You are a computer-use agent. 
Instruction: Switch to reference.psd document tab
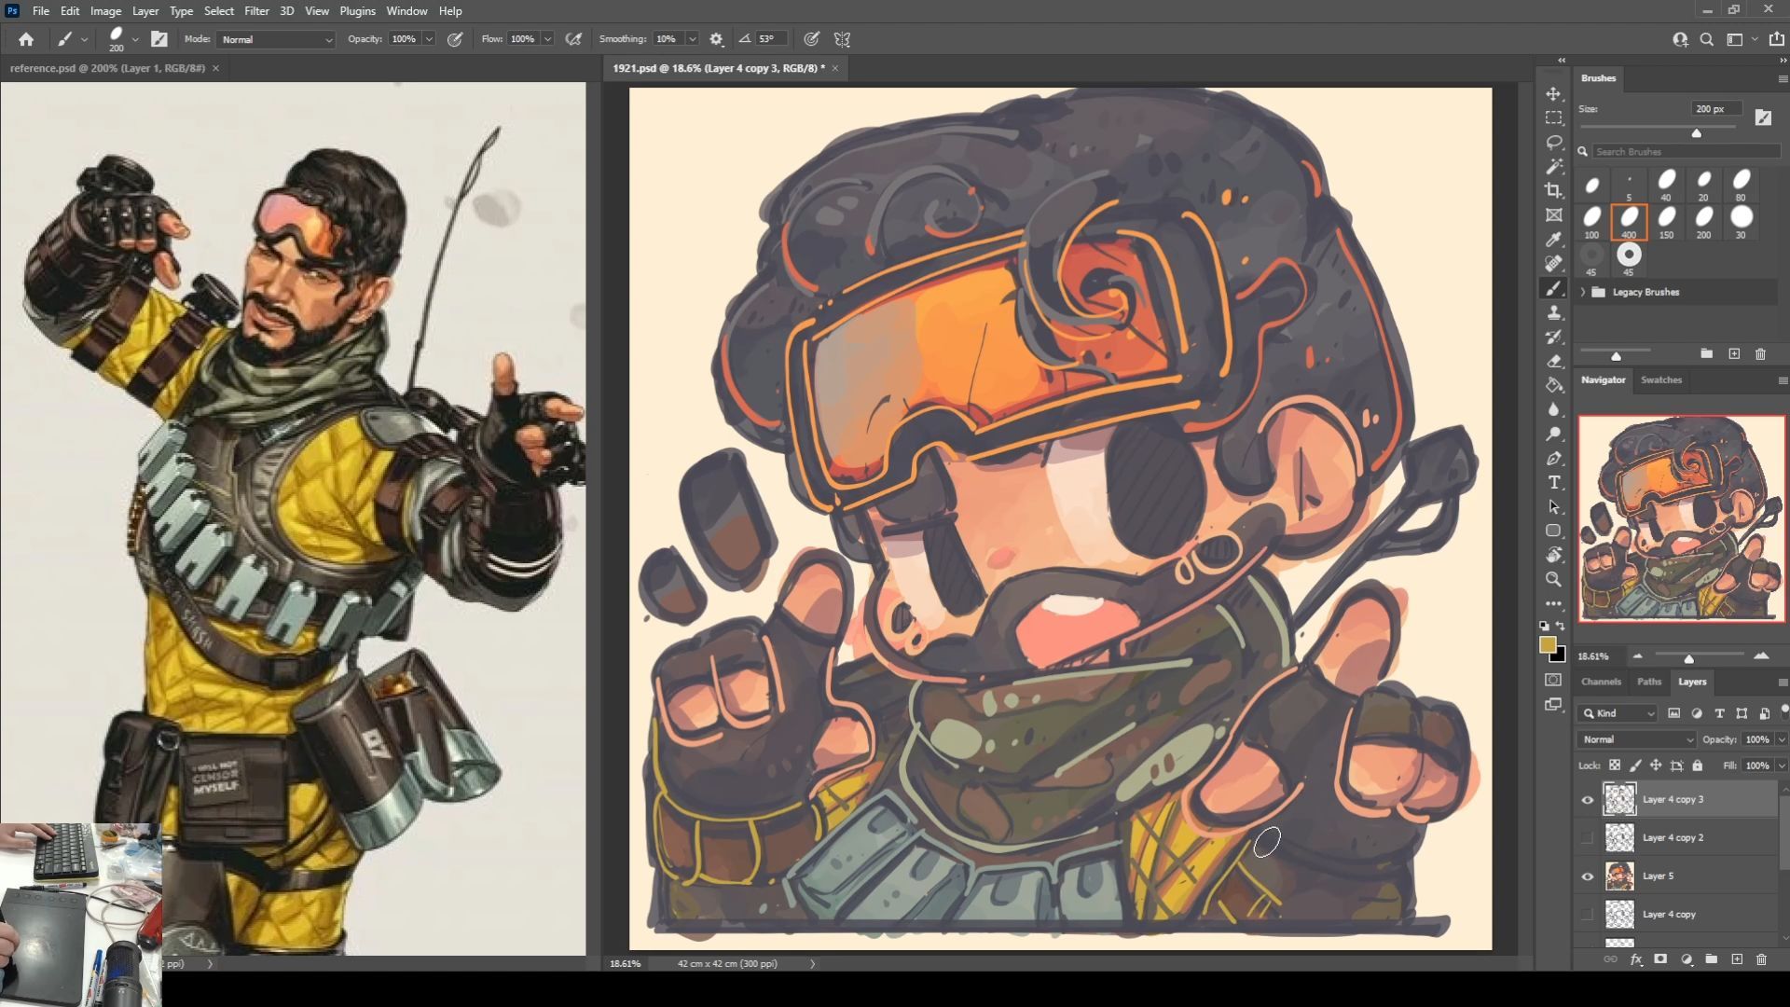coord(107,68)
